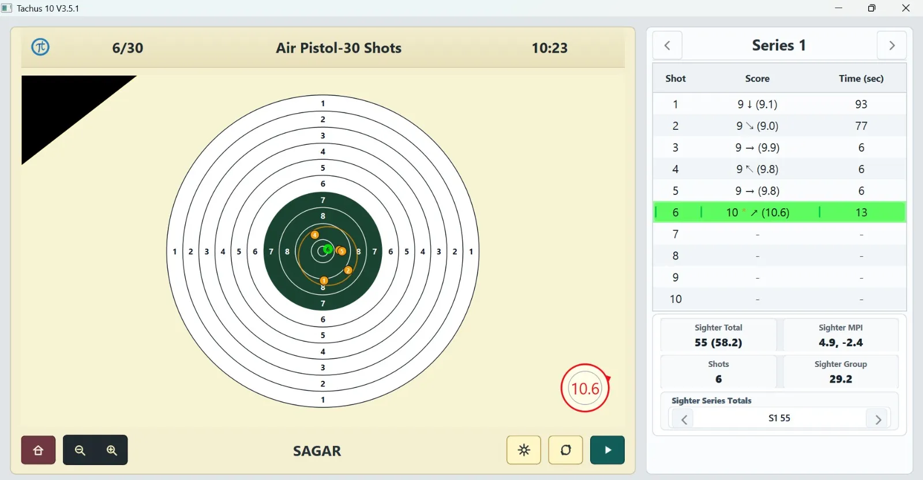Click the Air Pistol-30 Shots title

coord(339,48)
